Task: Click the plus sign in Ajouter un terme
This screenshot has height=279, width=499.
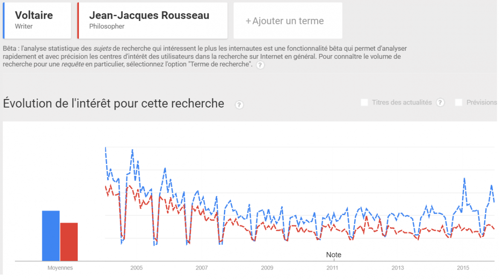Action: point(248,21)
